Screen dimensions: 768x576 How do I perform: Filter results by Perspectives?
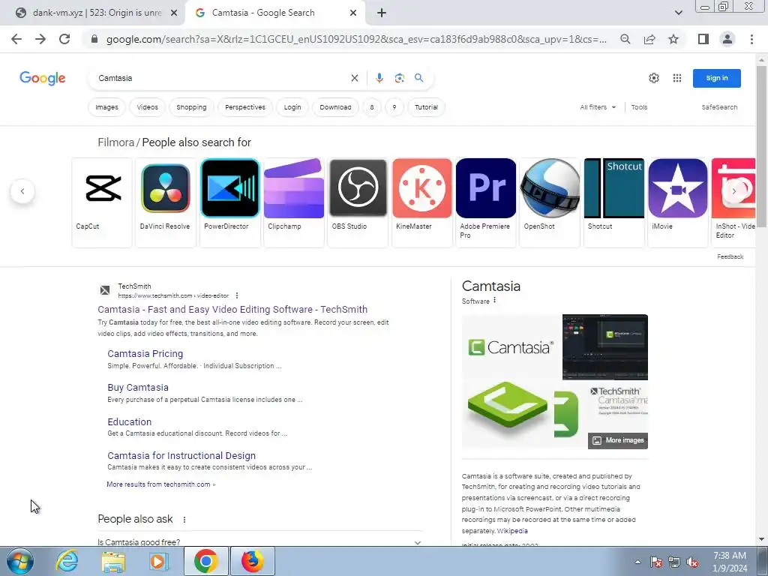[x=245, y=107]
